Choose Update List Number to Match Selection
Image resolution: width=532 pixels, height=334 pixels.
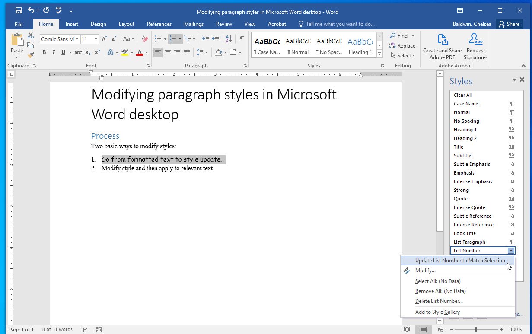coord(458,261)
